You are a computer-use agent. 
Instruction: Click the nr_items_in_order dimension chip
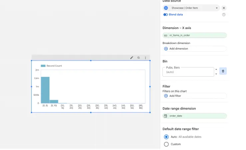[195, 35]
